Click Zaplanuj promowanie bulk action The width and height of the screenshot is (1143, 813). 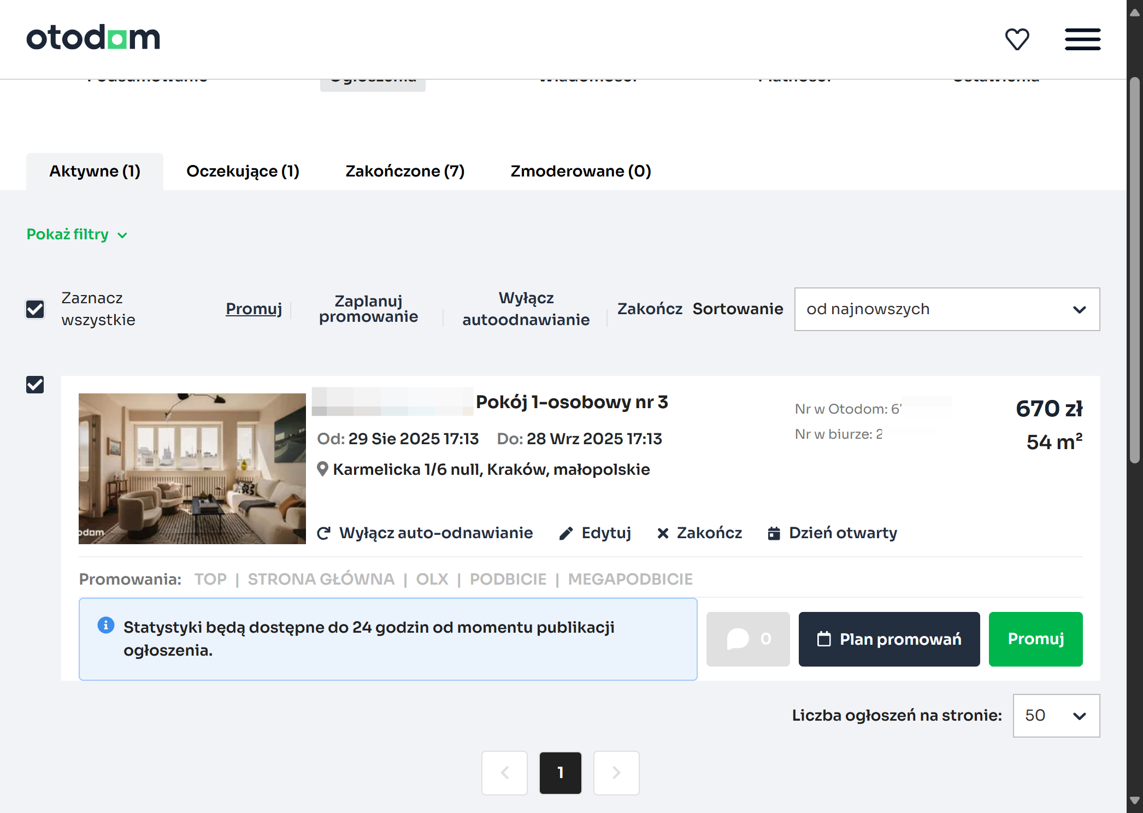click(369, 309)
